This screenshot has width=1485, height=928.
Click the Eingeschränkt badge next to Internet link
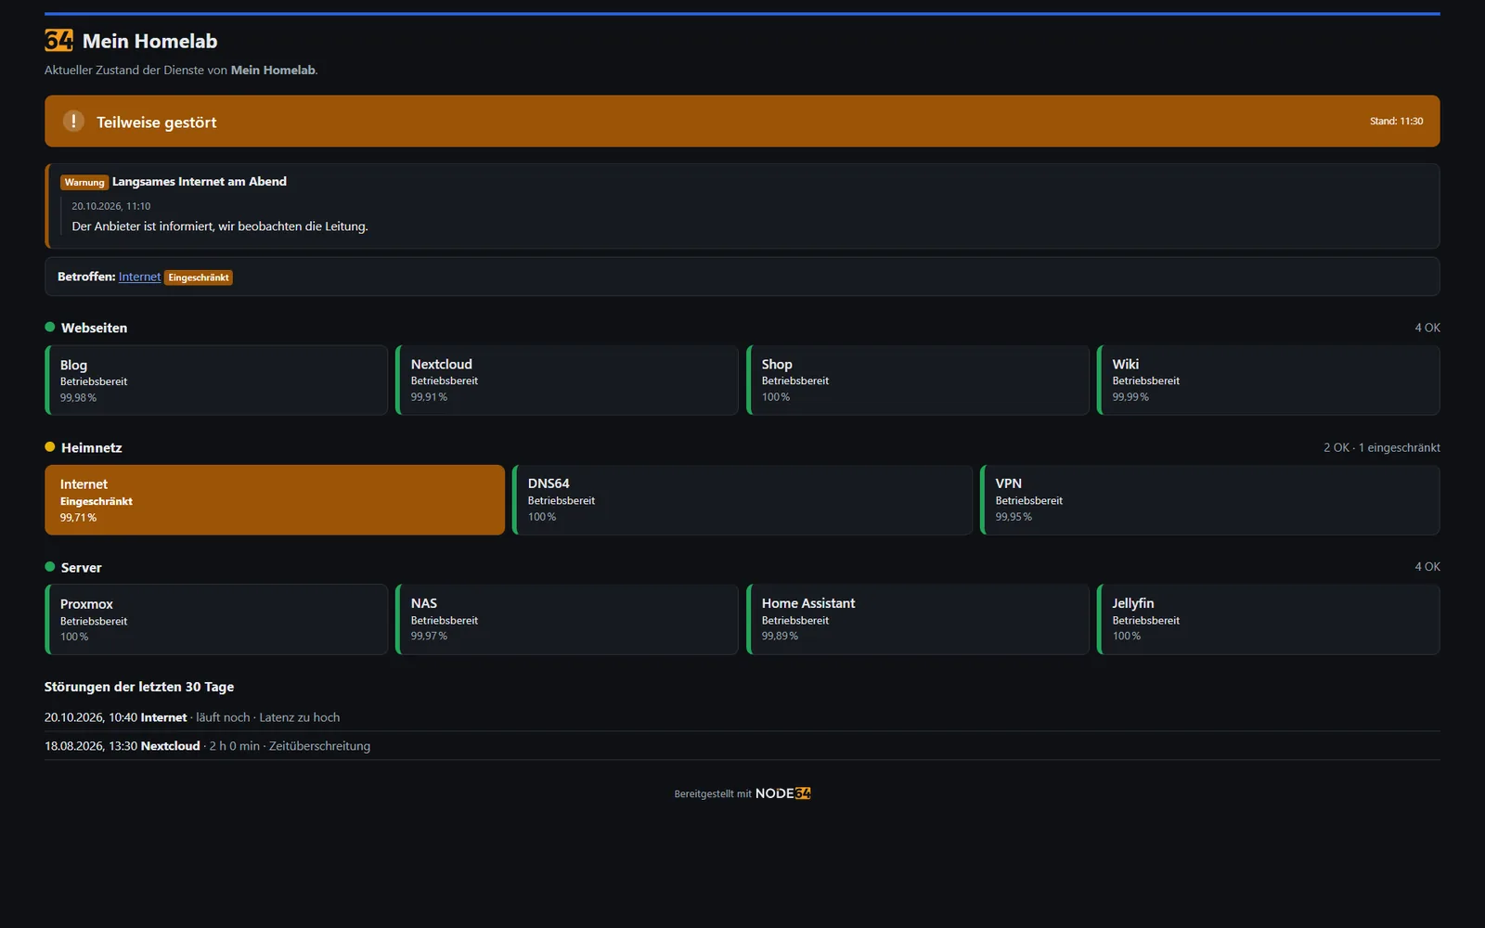point(199,277)
